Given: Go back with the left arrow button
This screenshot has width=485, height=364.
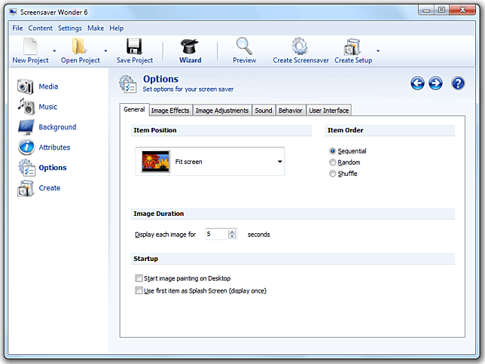Looking at the screenshot, I should (417, 83).
